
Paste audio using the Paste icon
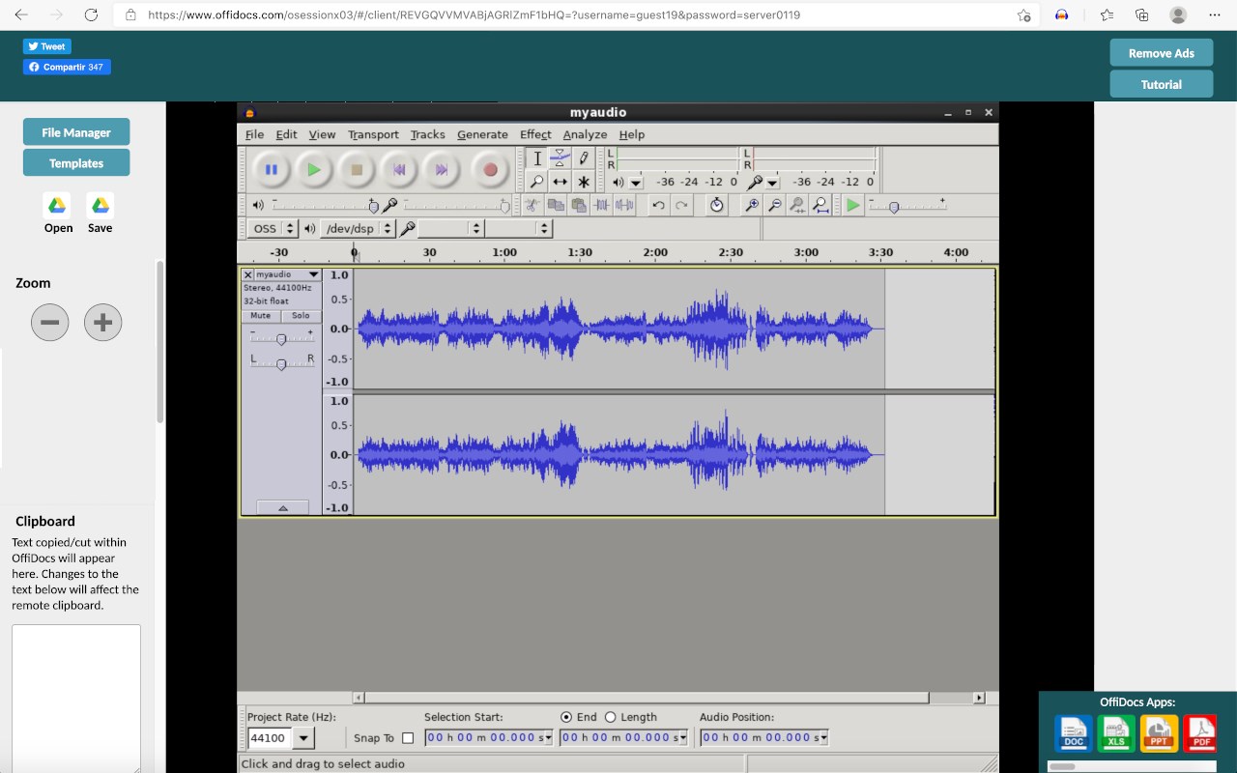tap(579, 205)
